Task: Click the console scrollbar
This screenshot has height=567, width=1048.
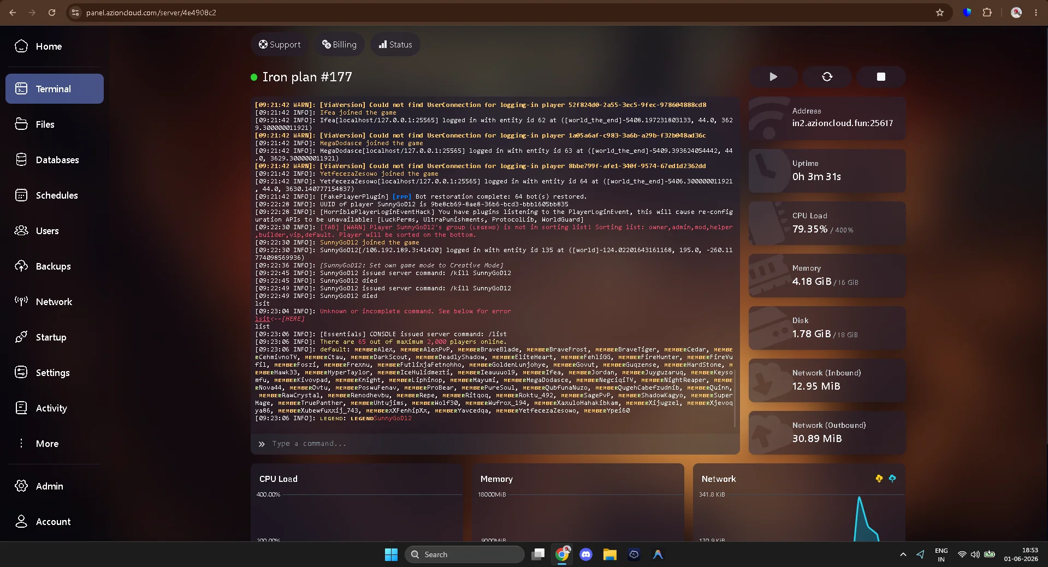Action: tap(735, 398)
